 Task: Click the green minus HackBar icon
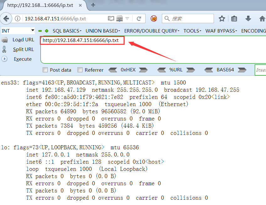tap(40, 31)
